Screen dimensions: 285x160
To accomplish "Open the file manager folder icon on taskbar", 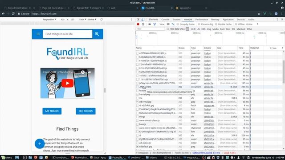I will coord(30,157).
